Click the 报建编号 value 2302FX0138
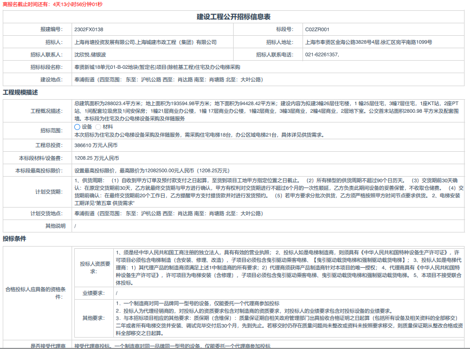 pyautogui.click(x=88, y=29)
